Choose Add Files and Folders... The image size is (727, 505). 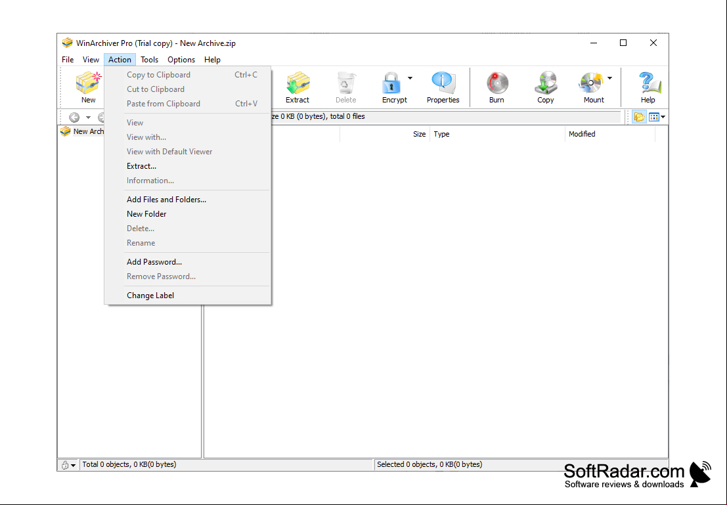pos(187,200)
